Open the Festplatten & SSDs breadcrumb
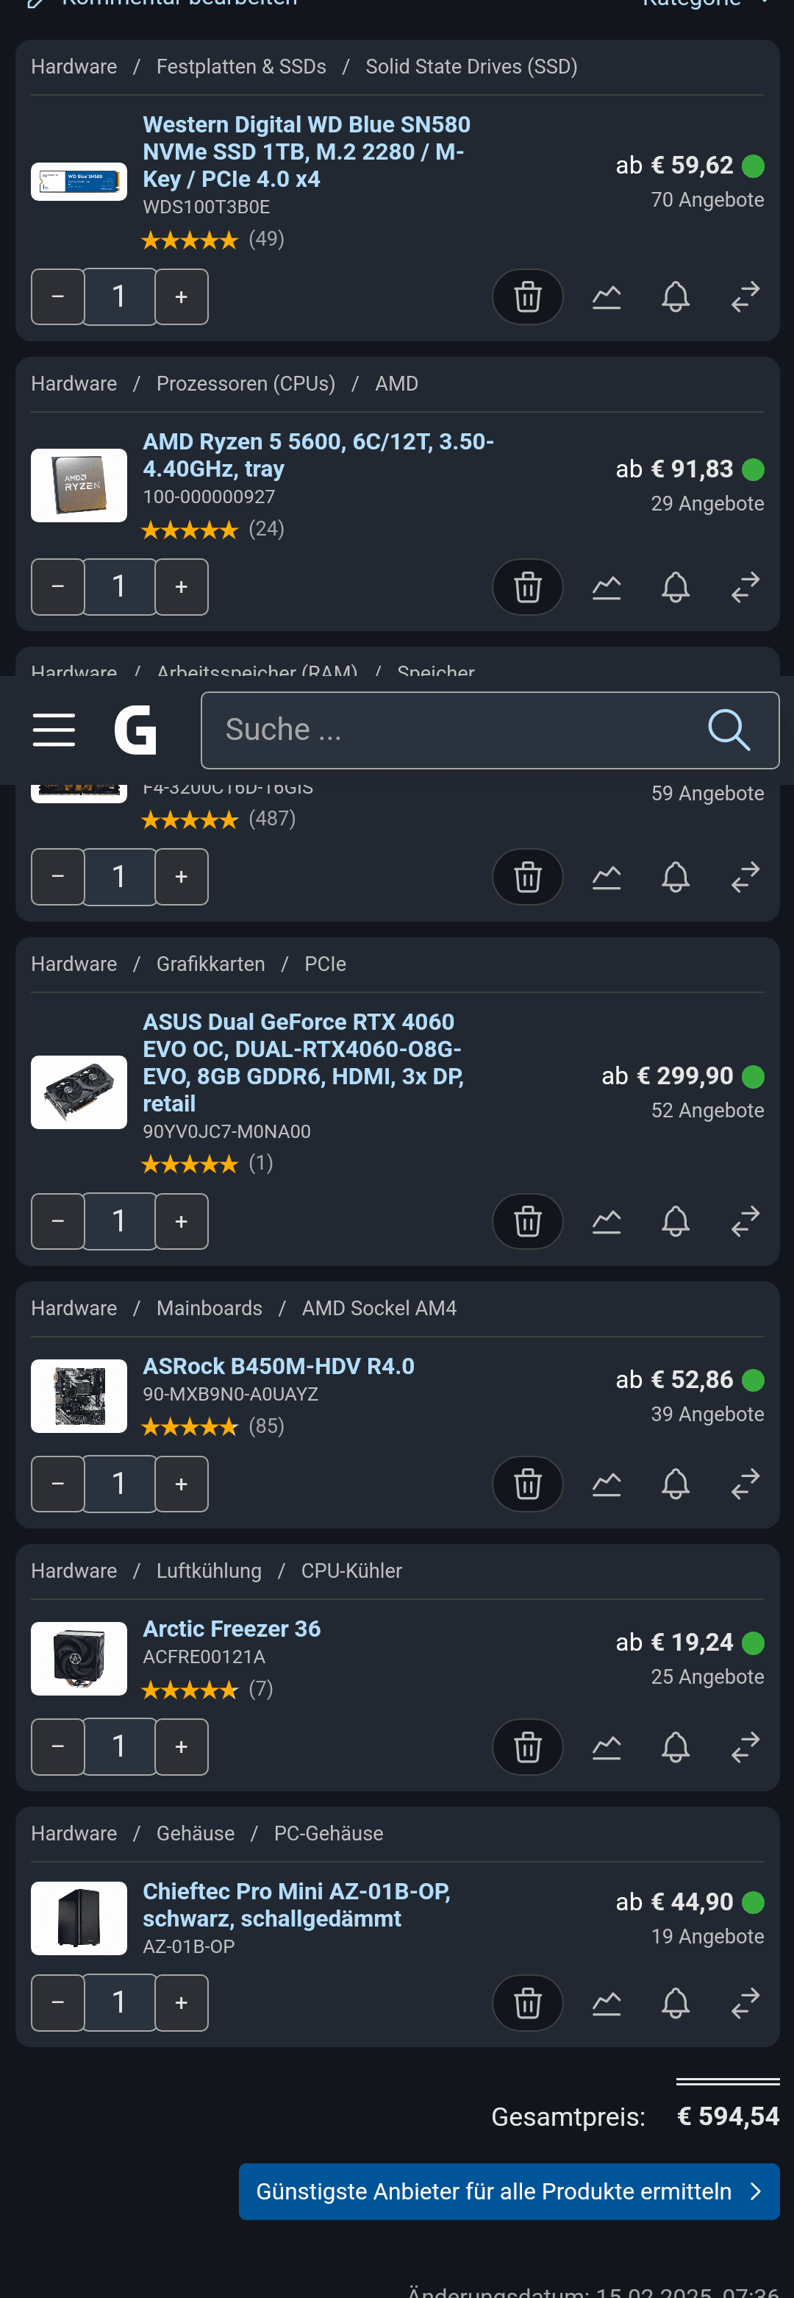 240,67
